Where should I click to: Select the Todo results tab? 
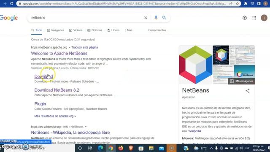(37, 30)
